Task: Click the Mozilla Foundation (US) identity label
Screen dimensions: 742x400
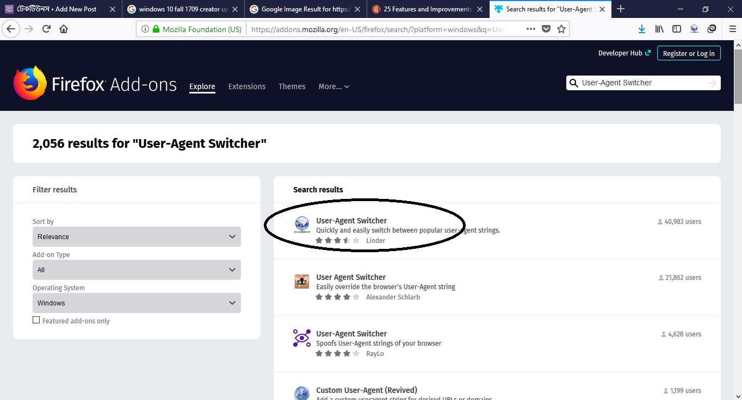Action: point(202,29)
